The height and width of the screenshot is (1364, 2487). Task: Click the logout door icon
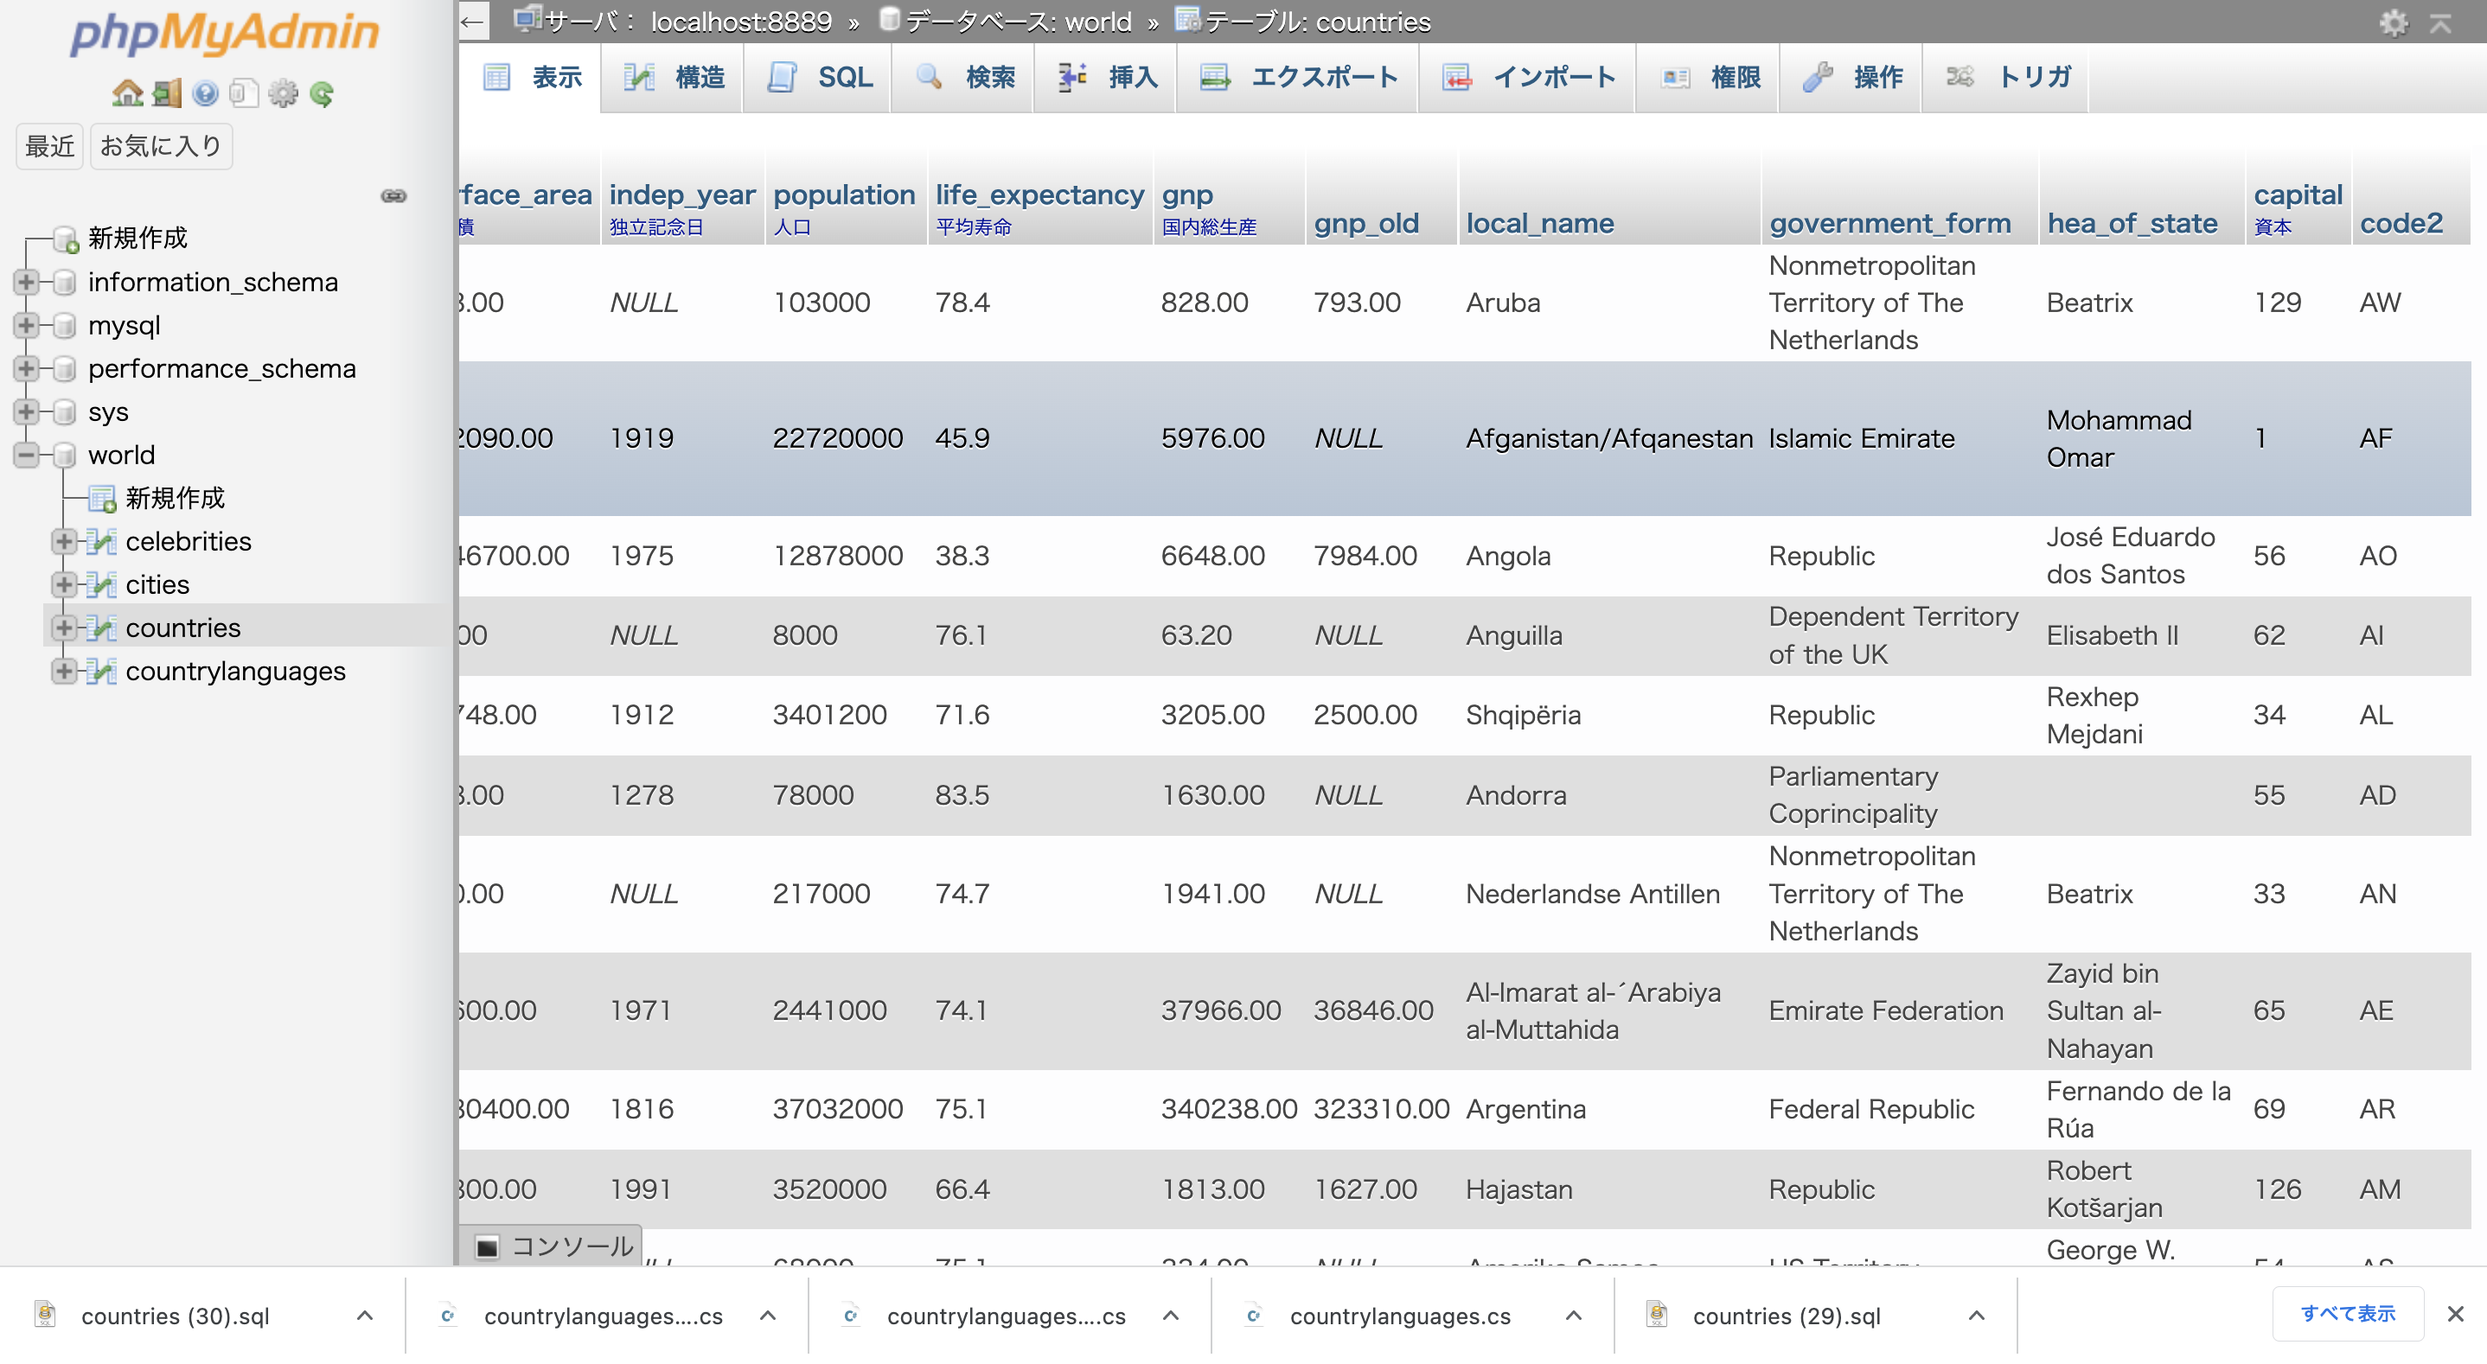(x=166, y=93)
